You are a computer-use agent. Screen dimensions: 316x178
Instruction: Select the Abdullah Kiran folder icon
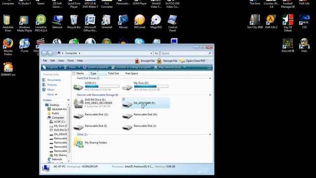(x=8, y=23)
